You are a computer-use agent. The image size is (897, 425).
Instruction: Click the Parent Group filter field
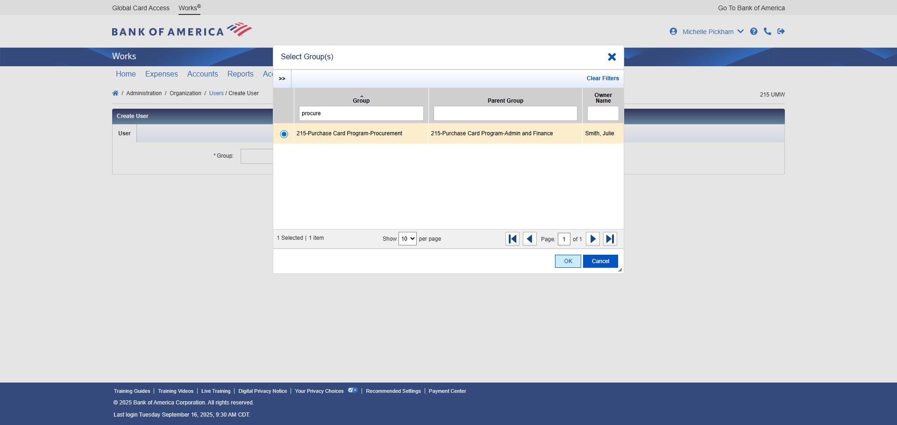[x=505, y=113]
